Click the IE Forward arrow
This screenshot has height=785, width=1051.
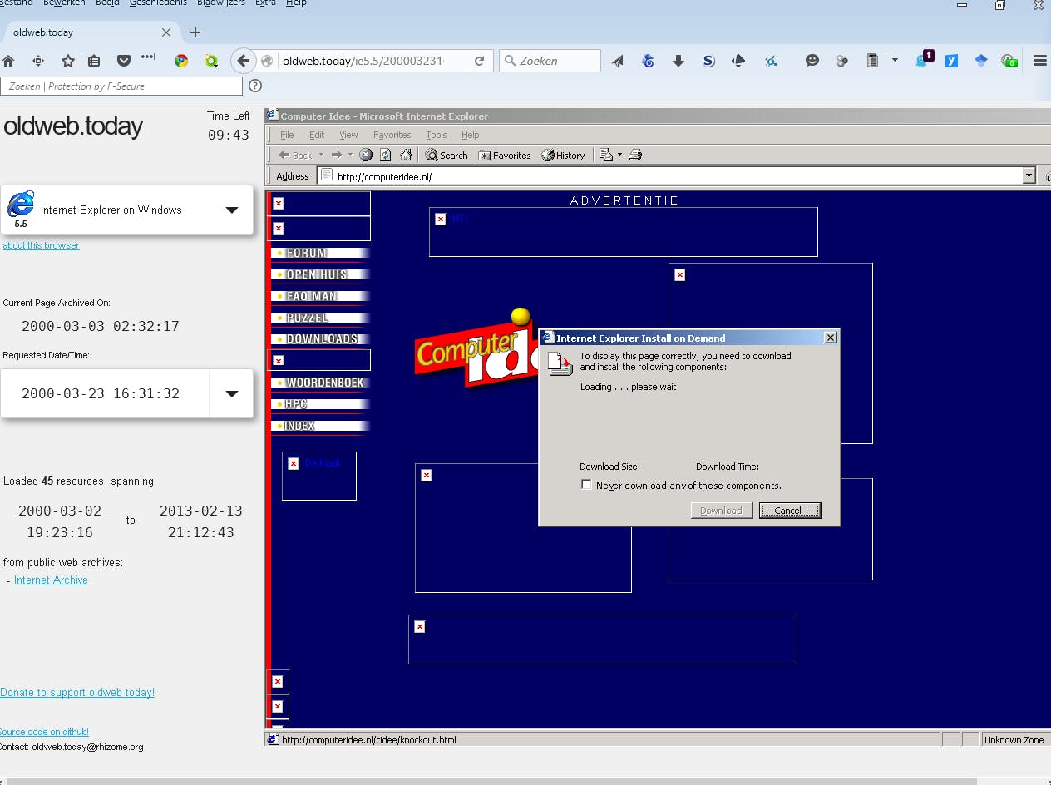click(336, 155)
